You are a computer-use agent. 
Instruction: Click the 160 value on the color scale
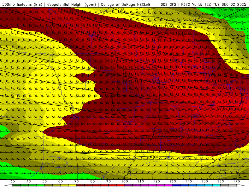(x=221, y=181)
